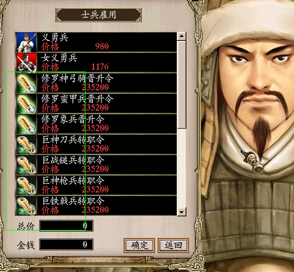Screen dimensions: 294x272
Task: Click the 金钱 money field
Action: pos(66,244)
